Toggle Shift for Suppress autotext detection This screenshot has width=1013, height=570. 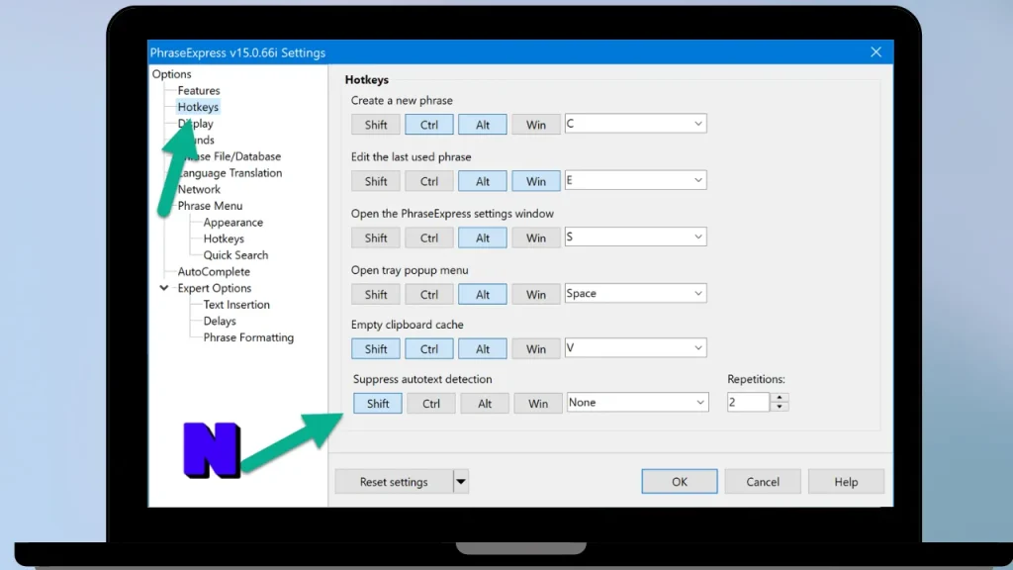(x=377, y=404)
